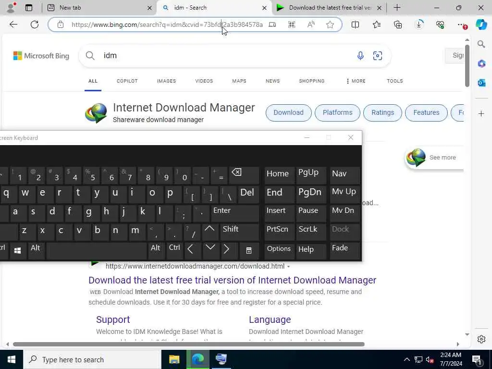Click the See more card

click(x=434, y=158)
